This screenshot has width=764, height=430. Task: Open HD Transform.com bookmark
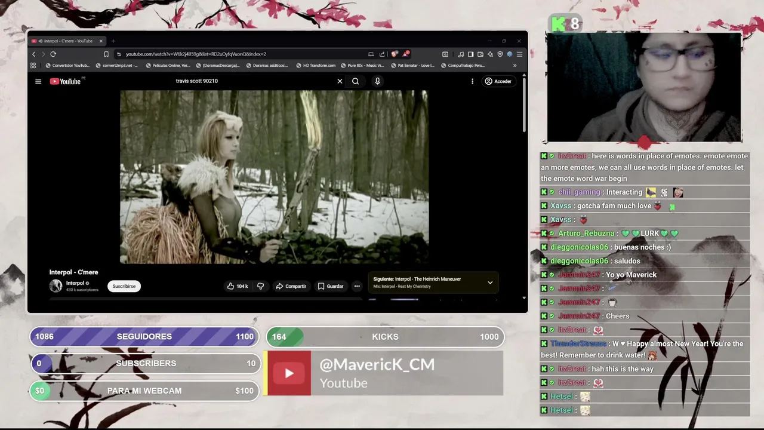(316, 66)
